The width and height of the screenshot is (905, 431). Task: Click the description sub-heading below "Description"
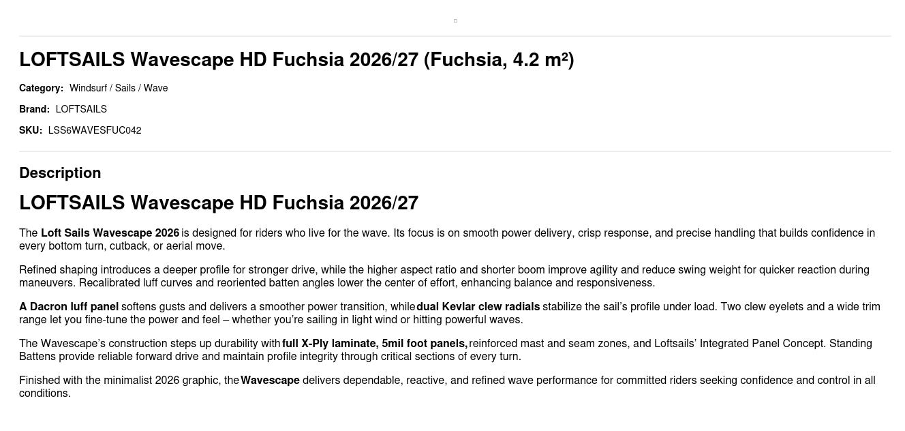tap(219, 203)
